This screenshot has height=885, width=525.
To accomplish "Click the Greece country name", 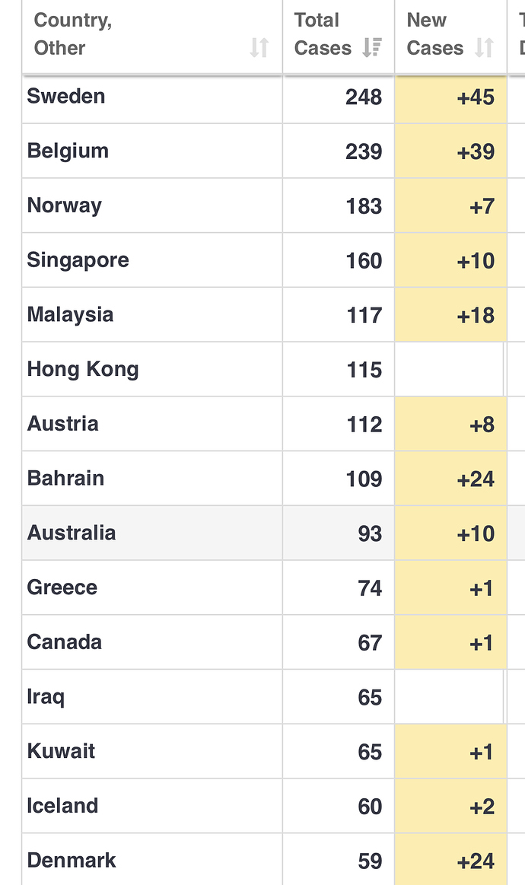I will [62, 587].
